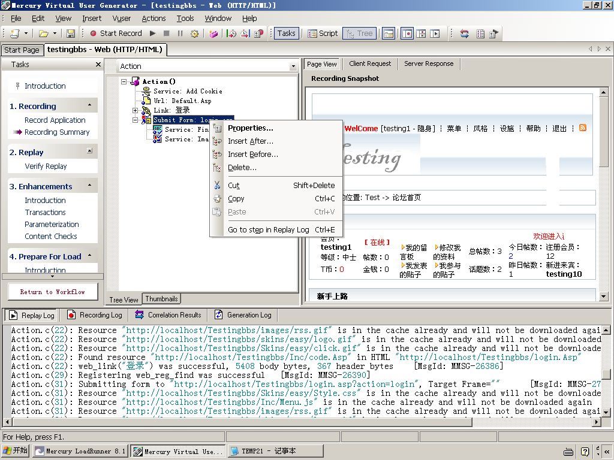Click Return to Workflow button
Screen dimensions: 614x460
click(53, 292)
